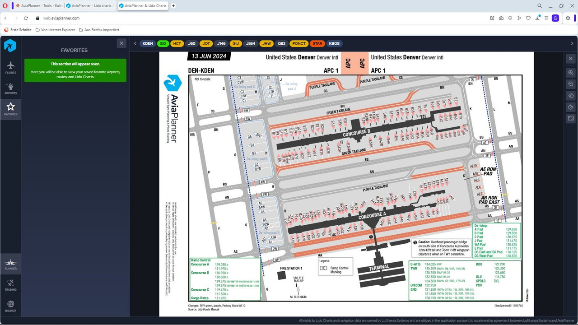The height and width of the screenshot is (325, 578).
Task: Reload the current page
Action: click(26, 18)
